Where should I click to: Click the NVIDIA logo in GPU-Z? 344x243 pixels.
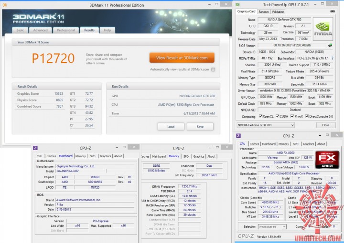tap(323, 29)
